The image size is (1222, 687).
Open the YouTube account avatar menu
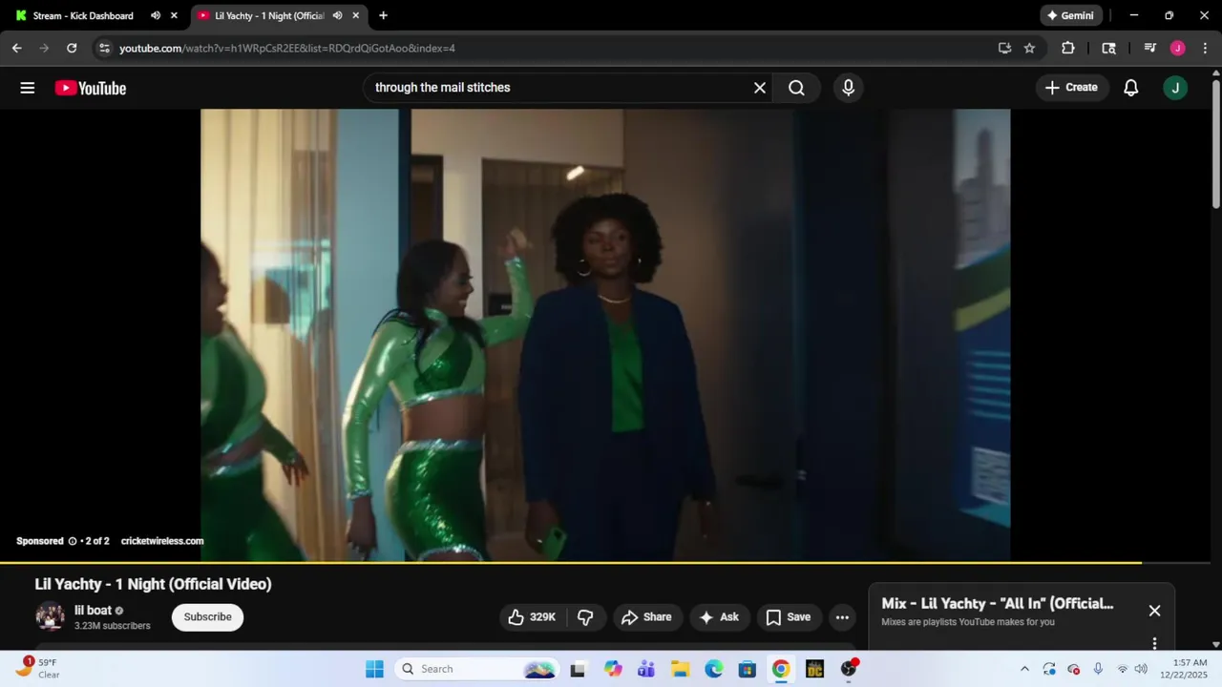(1175, 88)
